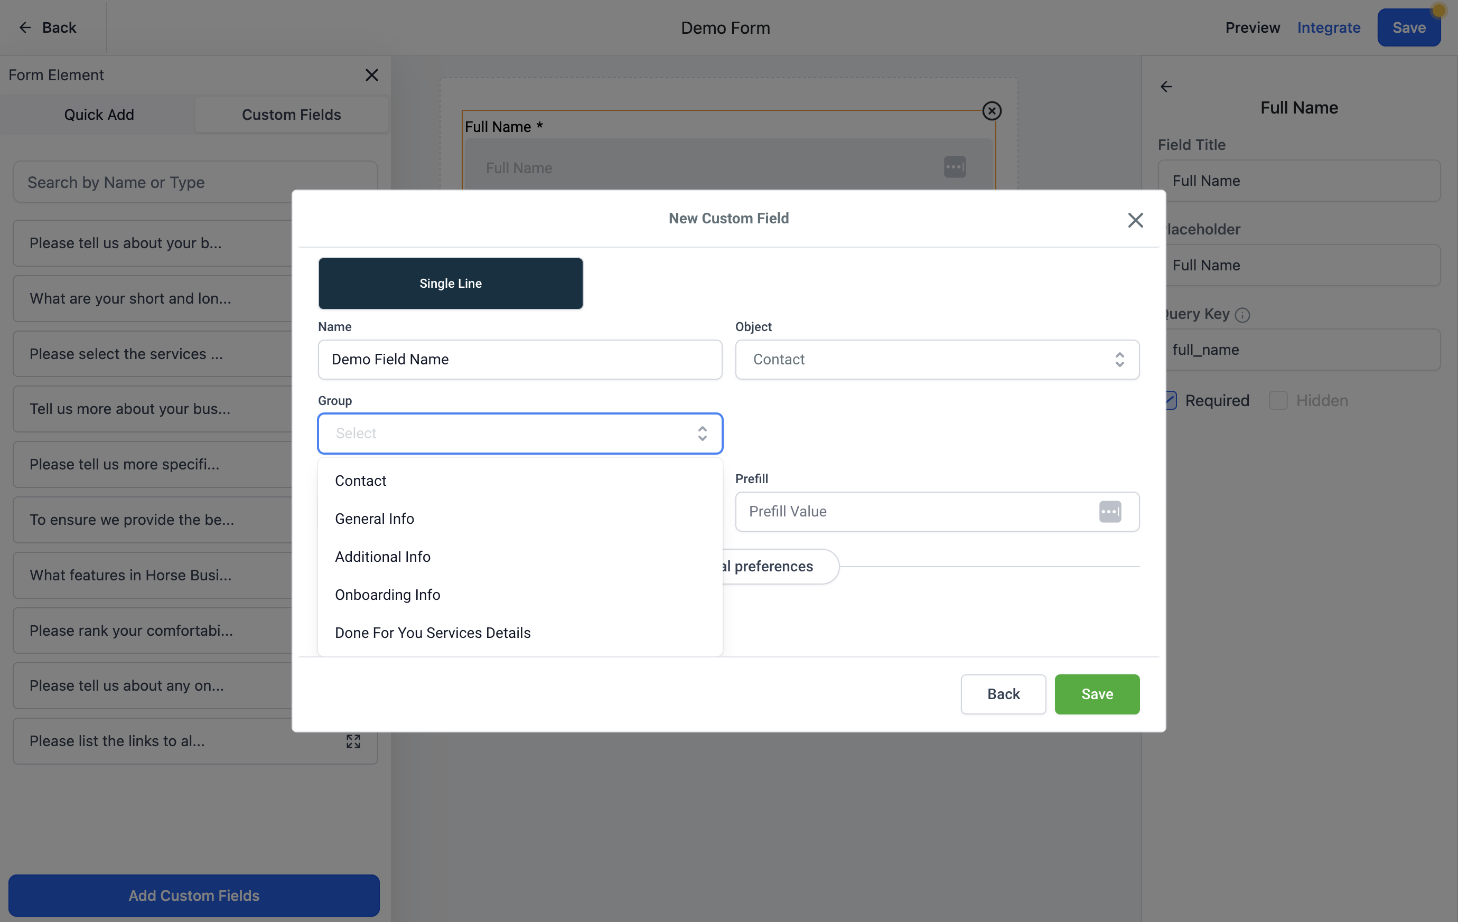Image resolution: width=1458 pixels, height=922 pixels.
Task: Select 'Please select the services ...' field
Action: tap(153, 354)
